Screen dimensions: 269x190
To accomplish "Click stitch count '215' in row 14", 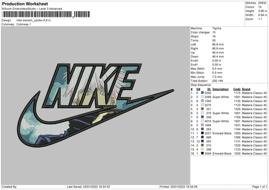I will click(x=208, y=146).
